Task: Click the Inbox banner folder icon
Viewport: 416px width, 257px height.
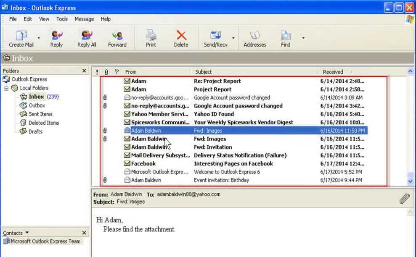Action: click(6, 58)
